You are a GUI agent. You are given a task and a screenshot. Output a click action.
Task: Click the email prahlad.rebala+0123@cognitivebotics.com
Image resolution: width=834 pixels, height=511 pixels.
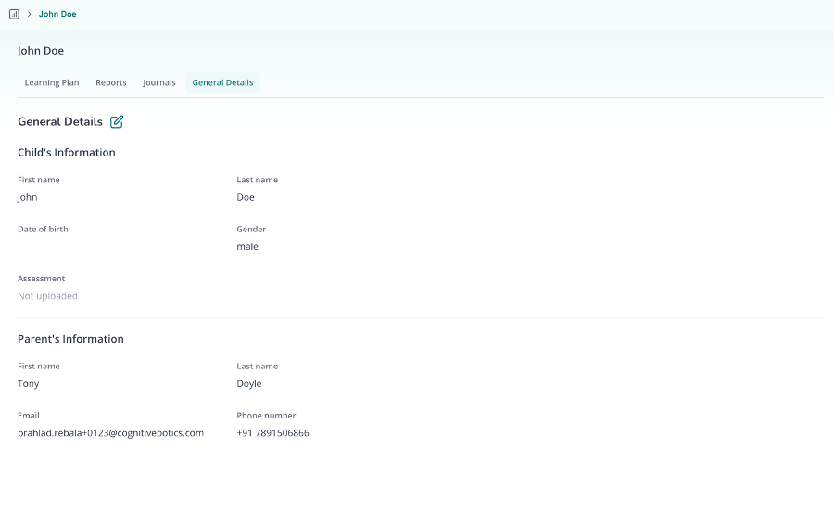pyautogui.click(x=110, y=433)
